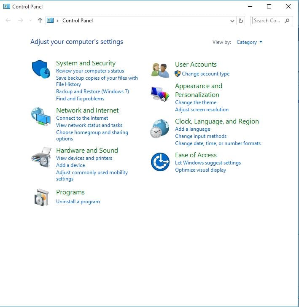Open Appearance and Personalization heading
The height and width of the screenshot is (307, 299).
click(x=199, y=90)
